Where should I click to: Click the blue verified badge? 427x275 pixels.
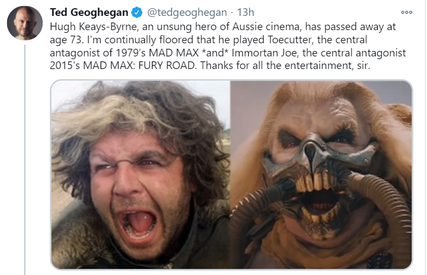pos(137,12)
